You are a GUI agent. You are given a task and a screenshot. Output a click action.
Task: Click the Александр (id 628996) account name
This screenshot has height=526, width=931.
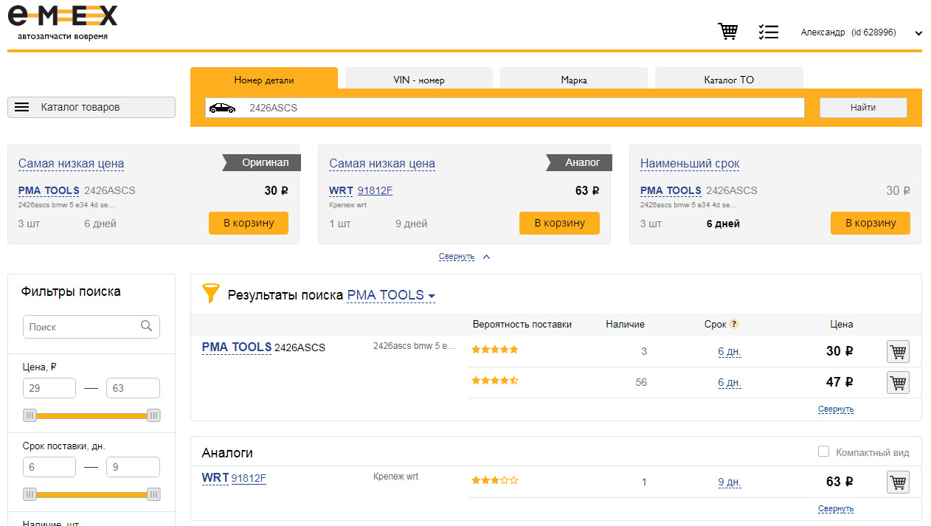[x=848, y=32]
